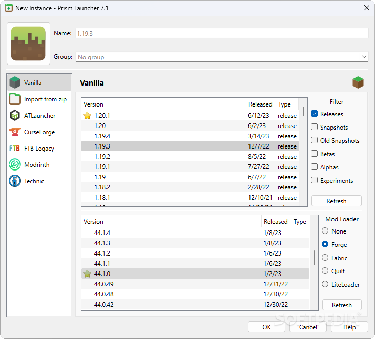Viewport: 375px width, 339px height.
Task: Click the Help button
Action: click(349, 327)
